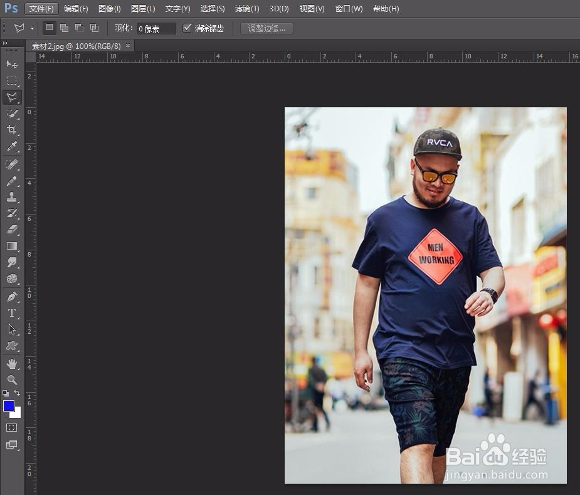This screenshot has width=580, height=495.
Task: Select the Gradient tool
Action: click(x=12, y=246)
